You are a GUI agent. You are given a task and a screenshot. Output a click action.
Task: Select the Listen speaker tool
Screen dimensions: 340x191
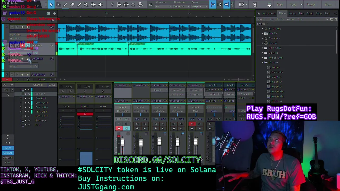click(100, 5)
